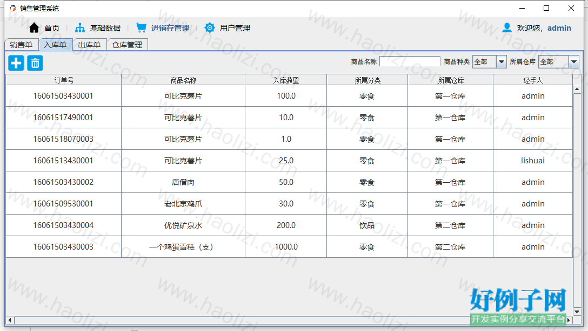
Task: Click the vertical scrollbar up arrow
Action: click(x=577, y=89)
